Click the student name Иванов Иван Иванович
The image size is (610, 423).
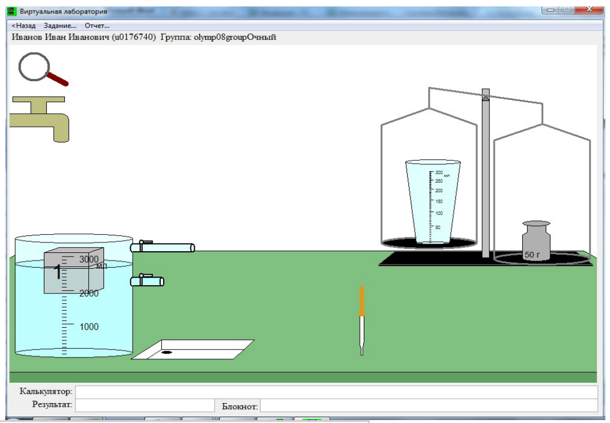pos(60,37)
